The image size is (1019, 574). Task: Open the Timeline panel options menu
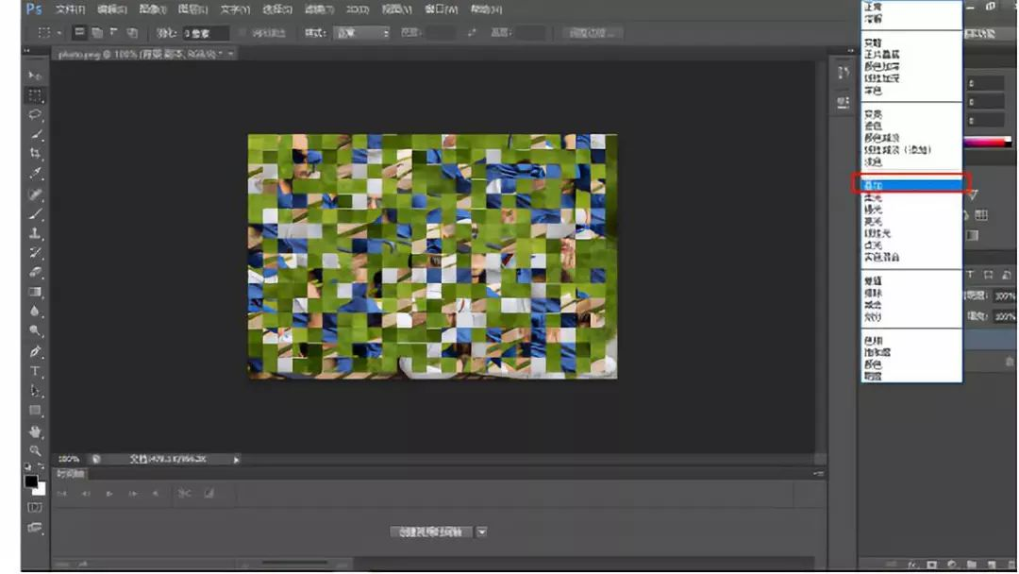(818, 474)
